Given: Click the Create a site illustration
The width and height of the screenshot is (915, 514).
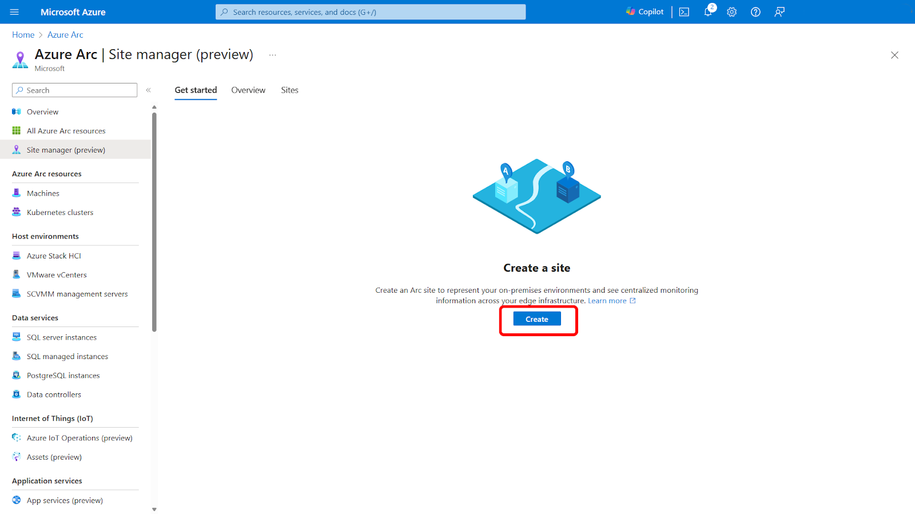Looking at the screenshot, I should tap(537, 196).
